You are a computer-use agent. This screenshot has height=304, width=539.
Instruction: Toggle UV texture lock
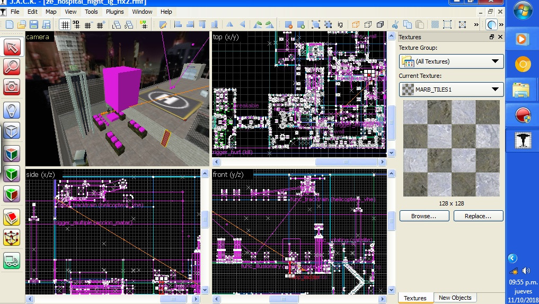pyautogui.click(x=144, y=24)
